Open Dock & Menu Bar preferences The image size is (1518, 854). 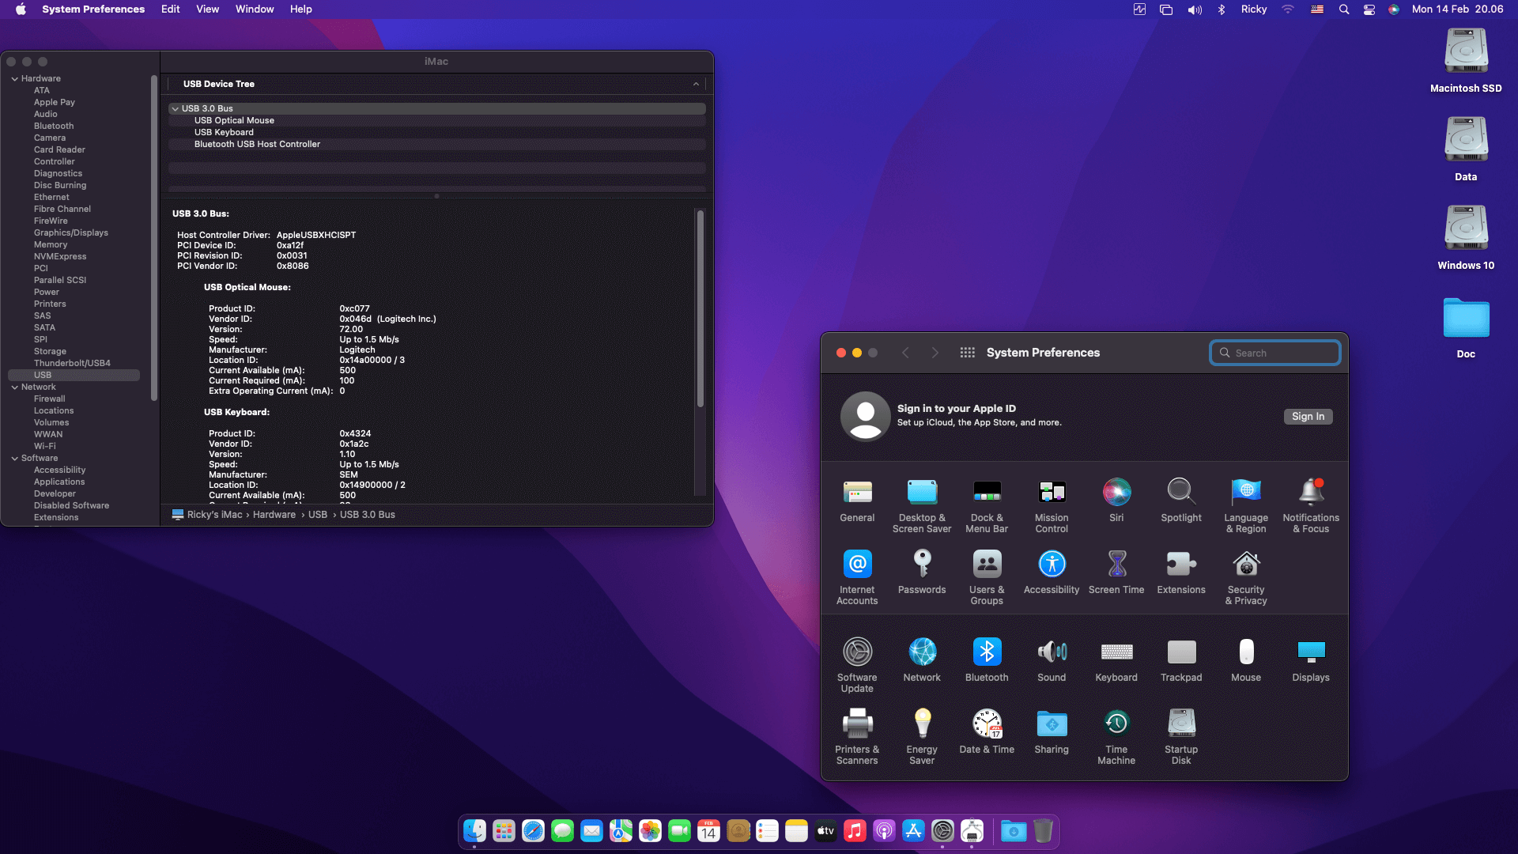[x=987, y=506]
